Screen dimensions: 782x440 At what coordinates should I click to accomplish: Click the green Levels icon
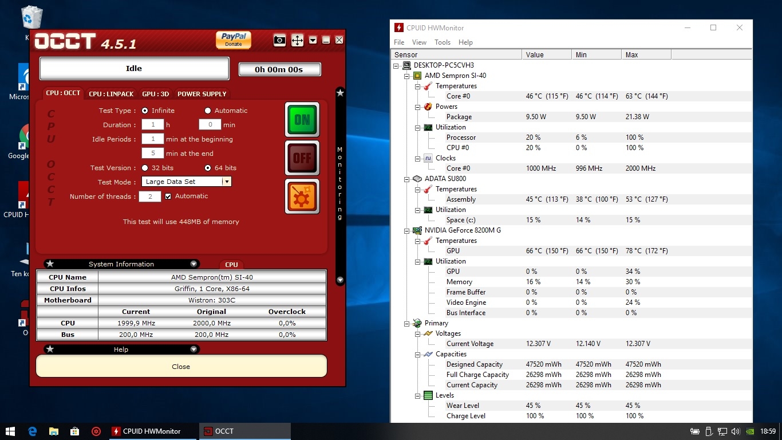coord(428,395)
